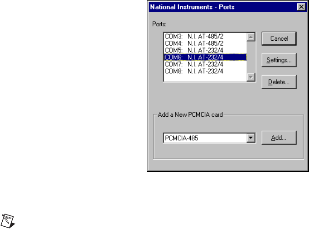Select highlighted COM6: N.I. AT-232/4 entry

pyautogui.click(x=205, y=57)
